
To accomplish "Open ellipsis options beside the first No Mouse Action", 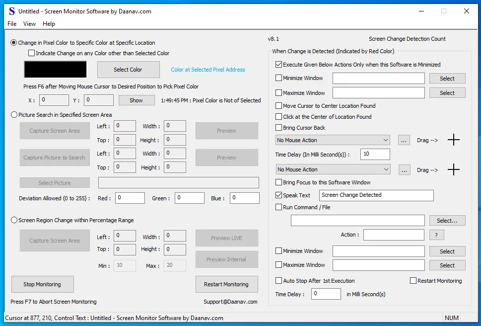I will click(404, 140).
